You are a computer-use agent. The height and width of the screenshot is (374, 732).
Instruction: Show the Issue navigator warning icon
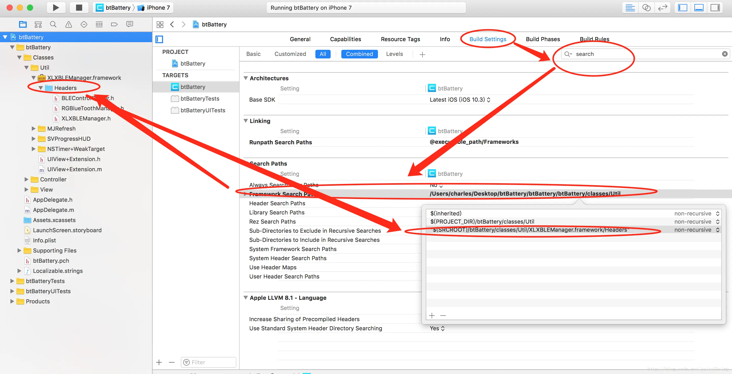(x=68, y=24)
